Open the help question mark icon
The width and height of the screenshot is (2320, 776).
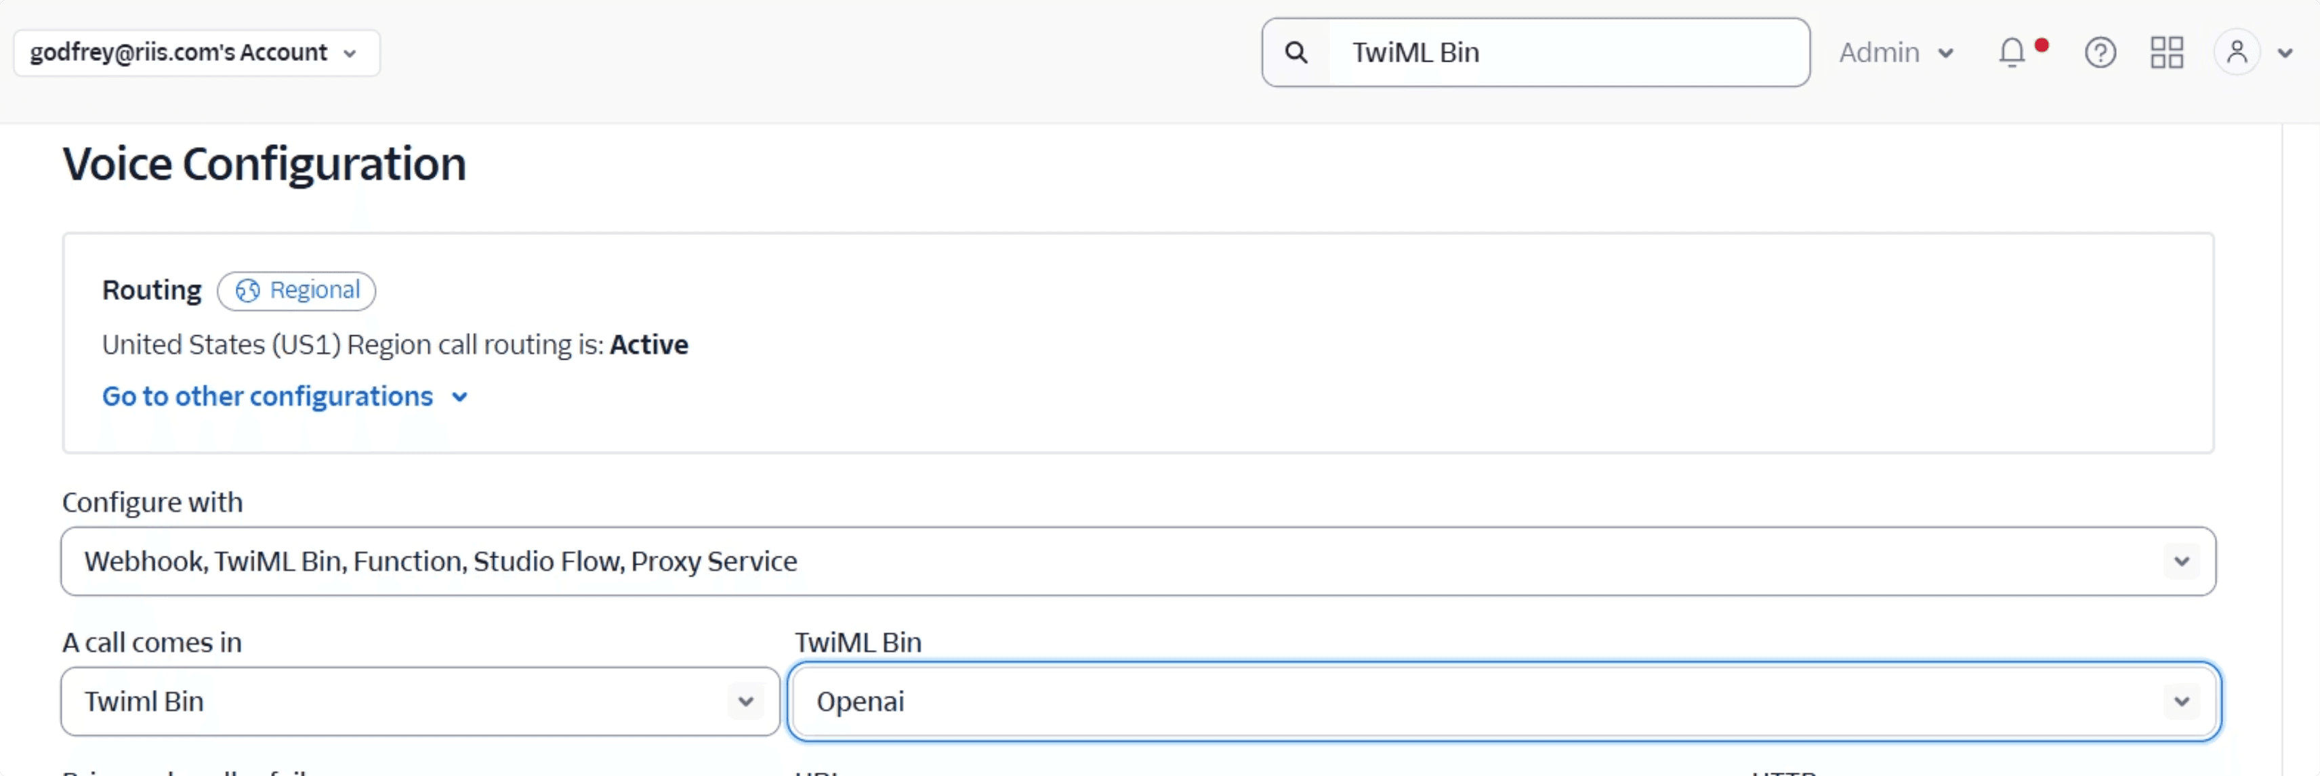pyautogui.click(x=2100, y=52)
